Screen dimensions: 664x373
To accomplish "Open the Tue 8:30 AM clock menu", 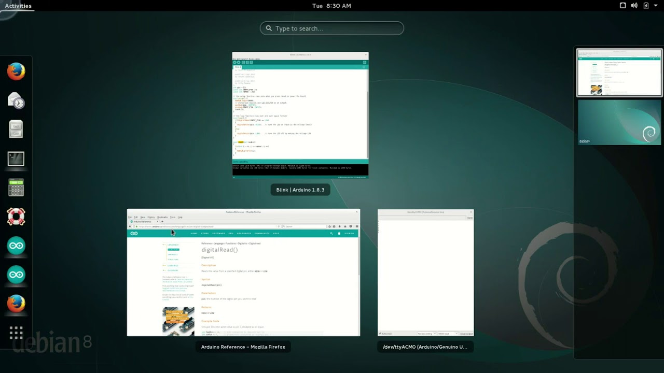I will (331, 6).
